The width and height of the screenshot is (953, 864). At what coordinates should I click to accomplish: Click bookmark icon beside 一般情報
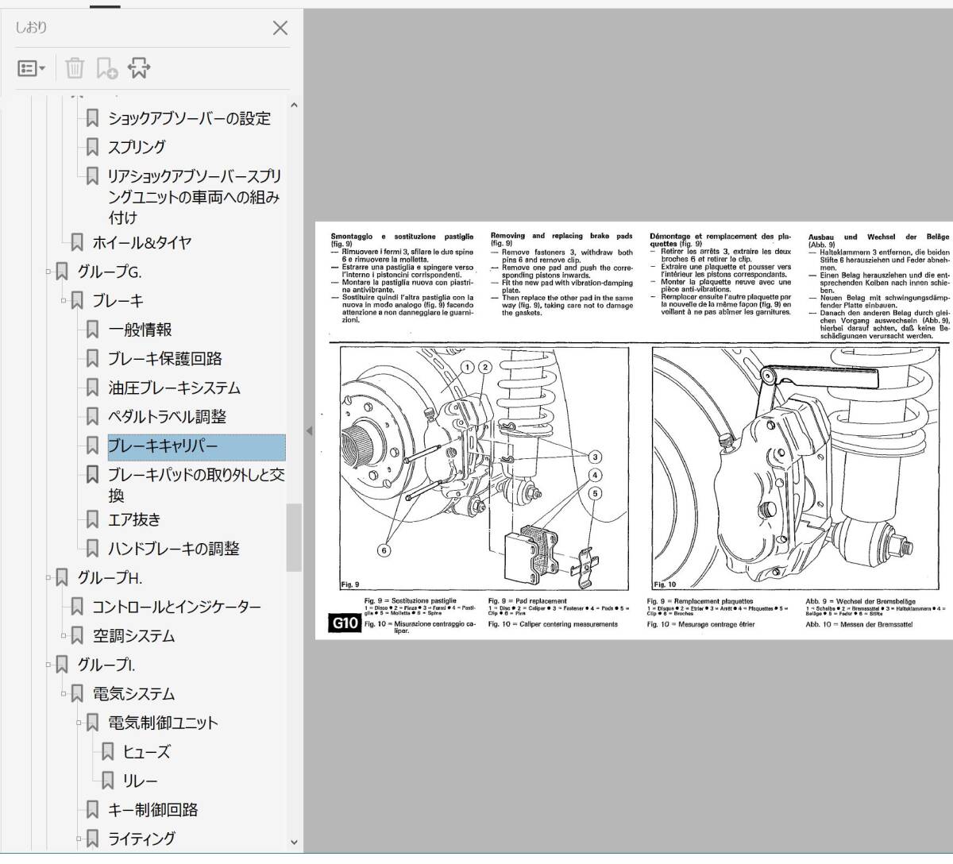click(92, 330)
